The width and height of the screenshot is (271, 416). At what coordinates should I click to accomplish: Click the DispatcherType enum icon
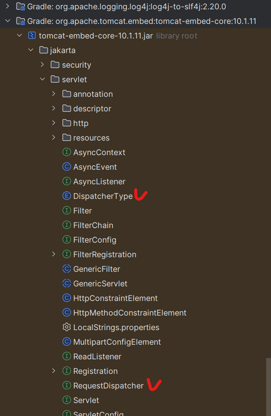coord(67,196)
